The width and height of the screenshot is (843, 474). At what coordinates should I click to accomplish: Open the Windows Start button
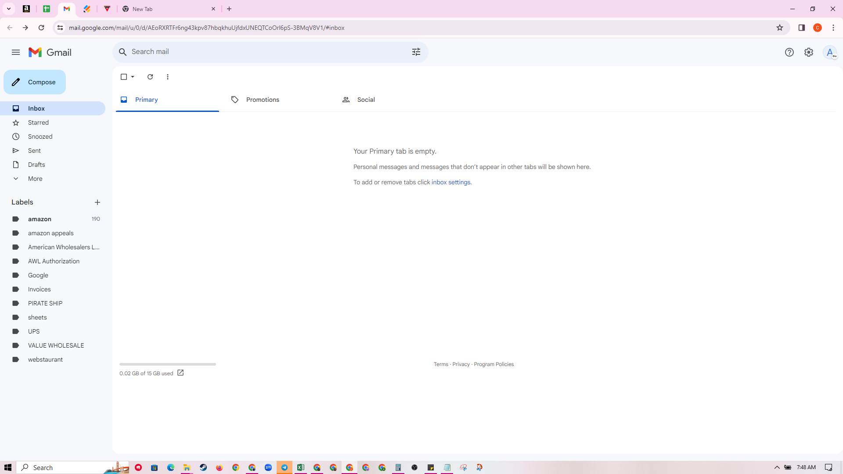pos(8,467)
